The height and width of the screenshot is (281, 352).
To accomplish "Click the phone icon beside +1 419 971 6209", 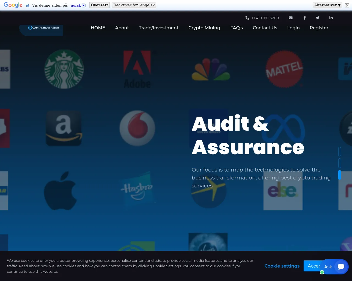I will tap(247, 18).
